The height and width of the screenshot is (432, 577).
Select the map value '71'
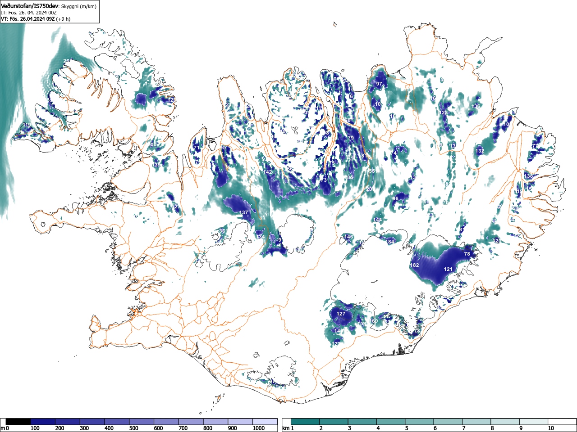click(x=196, y=148)
